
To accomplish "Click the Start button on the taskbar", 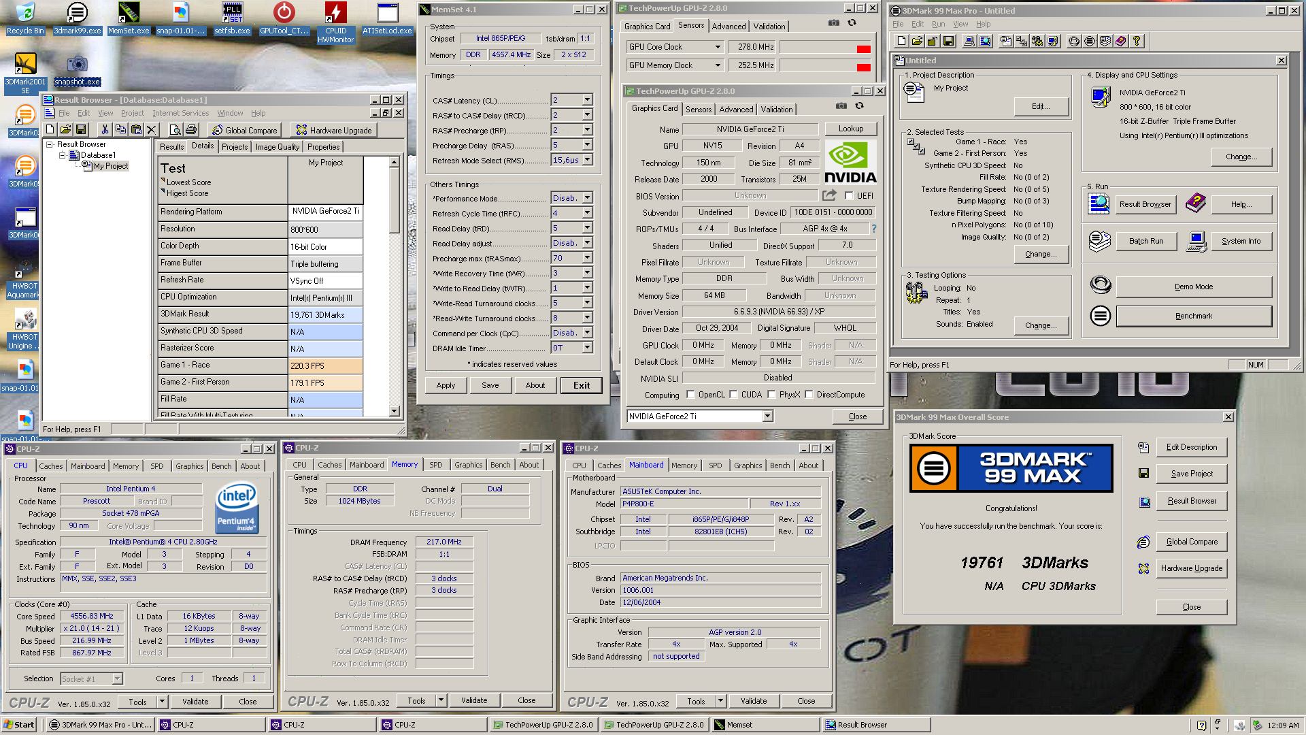I will pos(19,725).
